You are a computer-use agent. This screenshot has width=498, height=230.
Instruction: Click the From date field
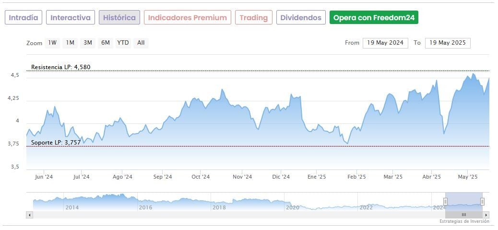pyautogui.click(x=385, y=43)
